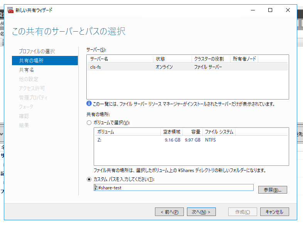Viewport: 303px width, 226px height.
Task: Click the 9.16 GB free space value
Action: pos(172,140)
